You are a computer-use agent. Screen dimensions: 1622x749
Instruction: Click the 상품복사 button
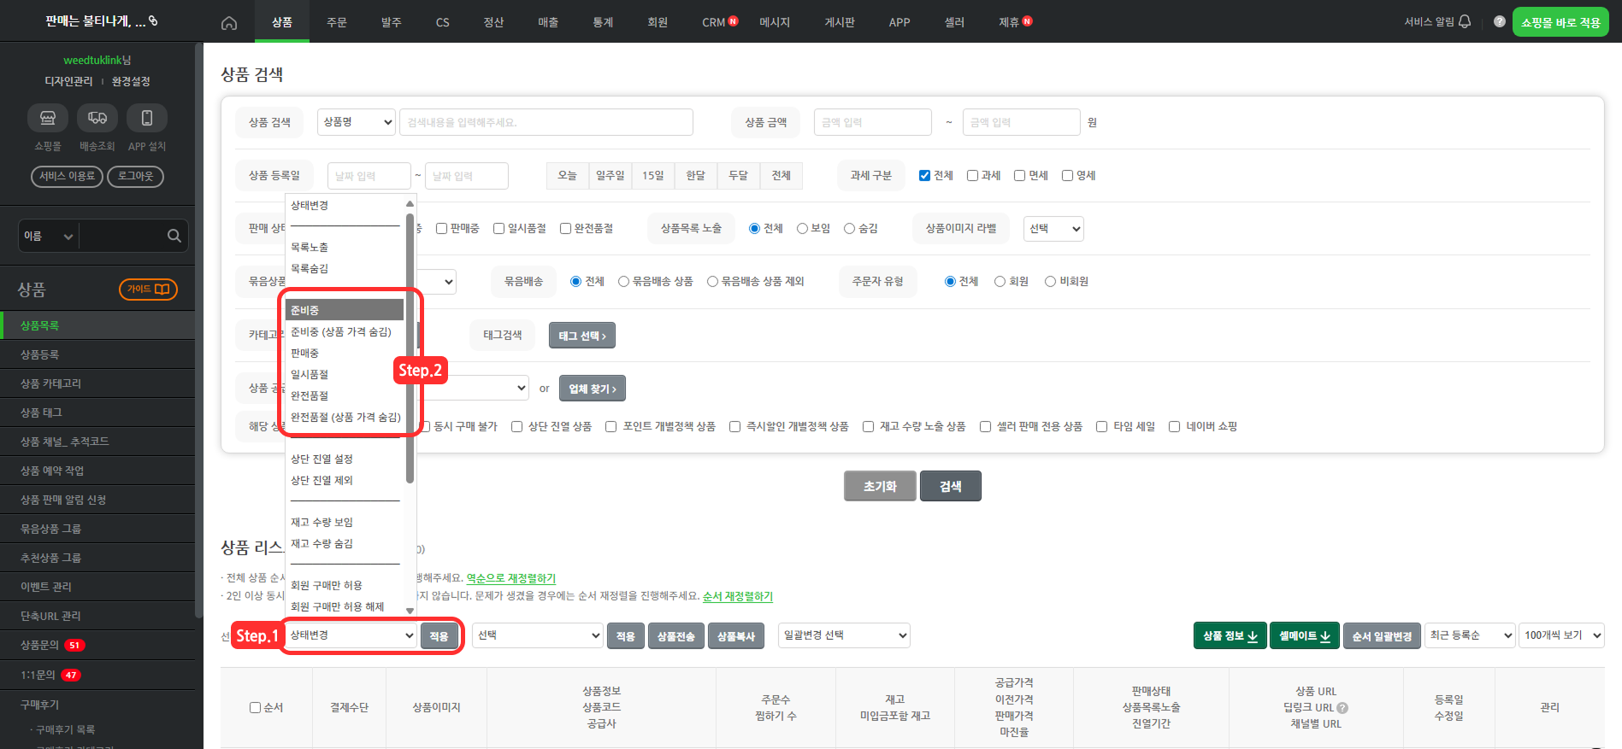(x=736, y=636)
